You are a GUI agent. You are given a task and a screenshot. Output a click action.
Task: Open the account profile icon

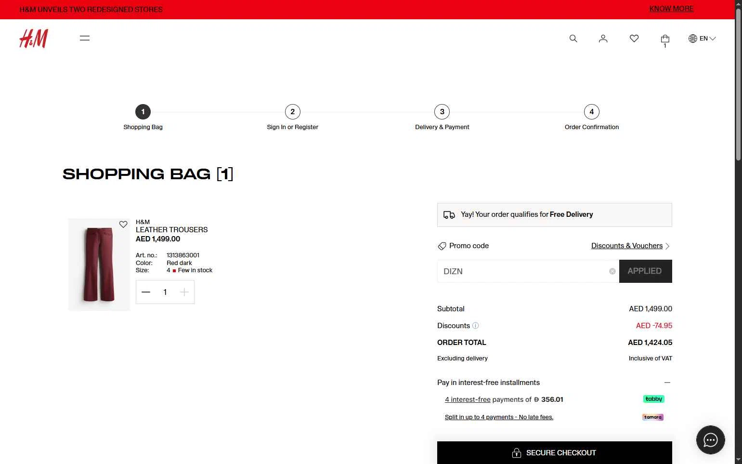click(603, 39)
